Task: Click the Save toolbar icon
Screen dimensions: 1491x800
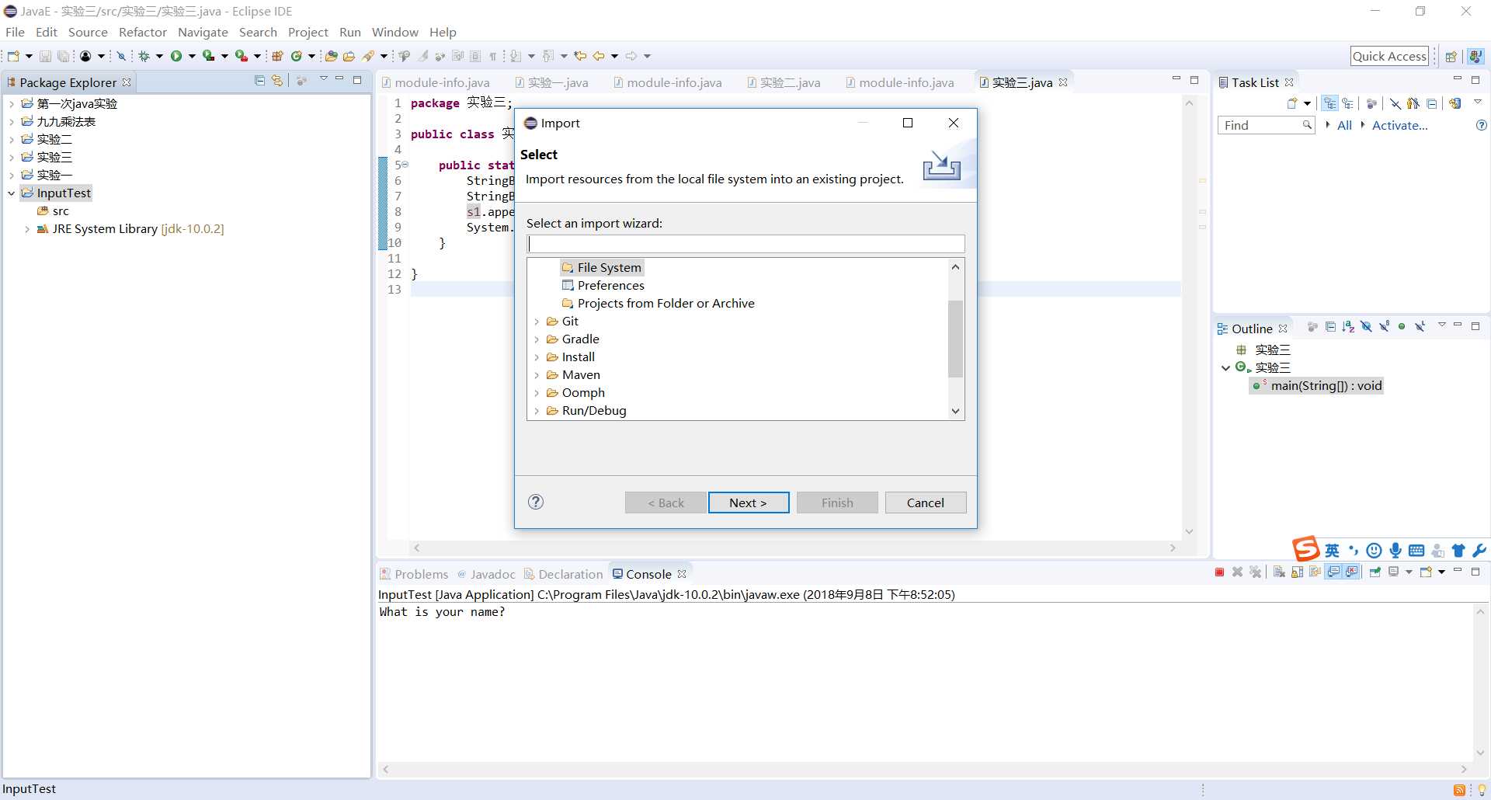Action: (x=45, y=56)
